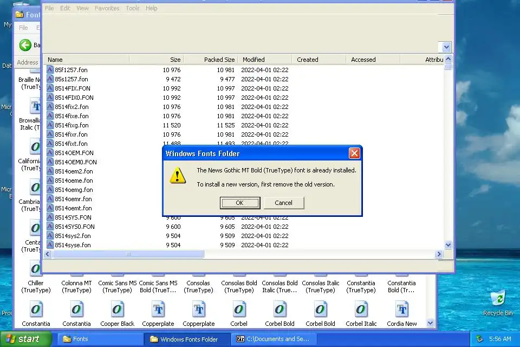Select the Cordia New font icon
Screen dimensions: 520x347
tap(401, 309)
